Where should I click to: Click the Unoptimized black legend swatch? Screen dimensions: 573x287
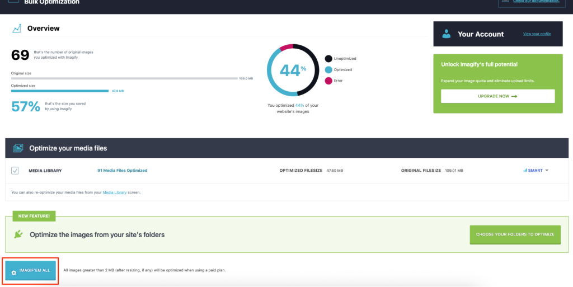328,58
